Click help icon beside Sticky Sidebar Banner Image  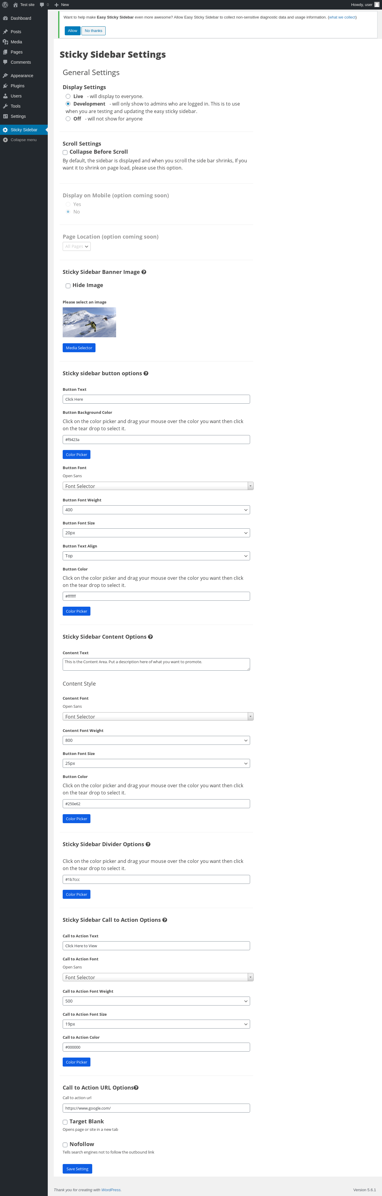tap(144, 272)
